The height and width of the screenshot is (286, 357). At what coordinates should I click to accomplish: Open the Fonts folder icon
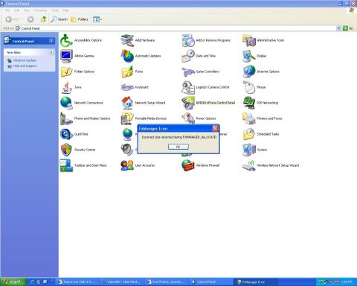pos(132,71)
